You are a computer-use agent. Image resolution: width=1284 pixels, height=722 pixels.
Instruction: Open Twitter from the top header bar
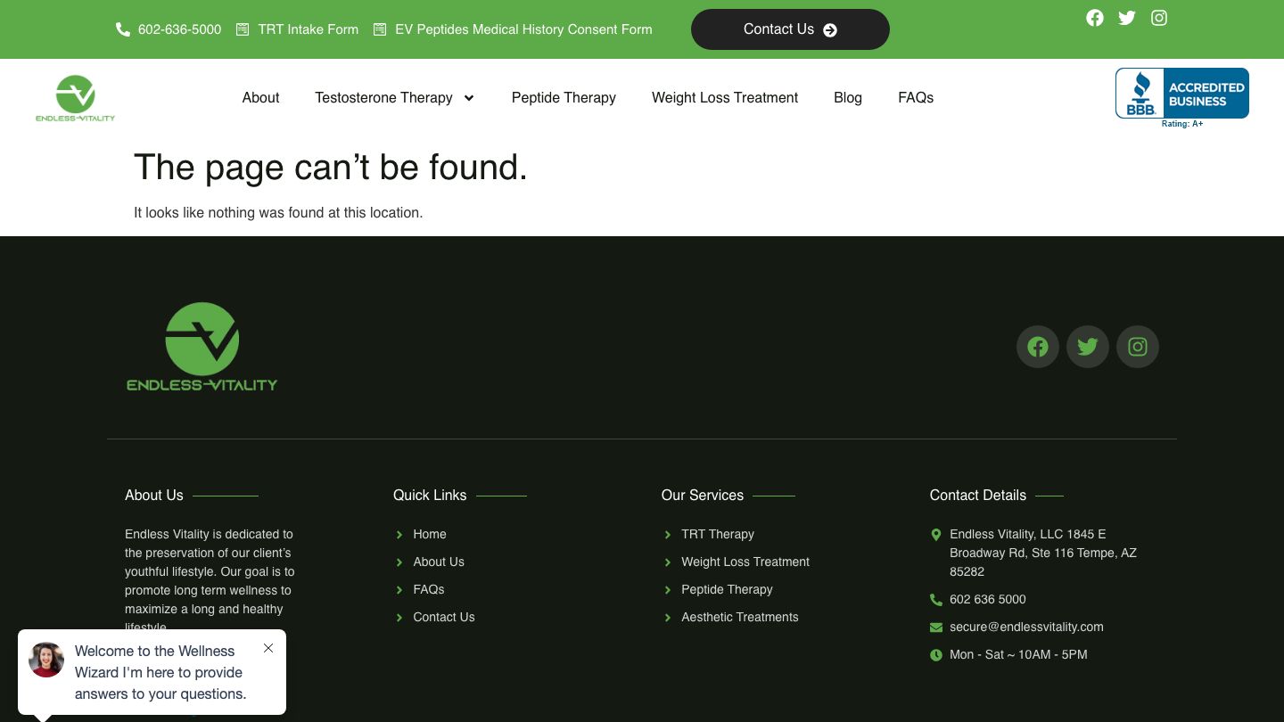click(x=1127, y=18)
